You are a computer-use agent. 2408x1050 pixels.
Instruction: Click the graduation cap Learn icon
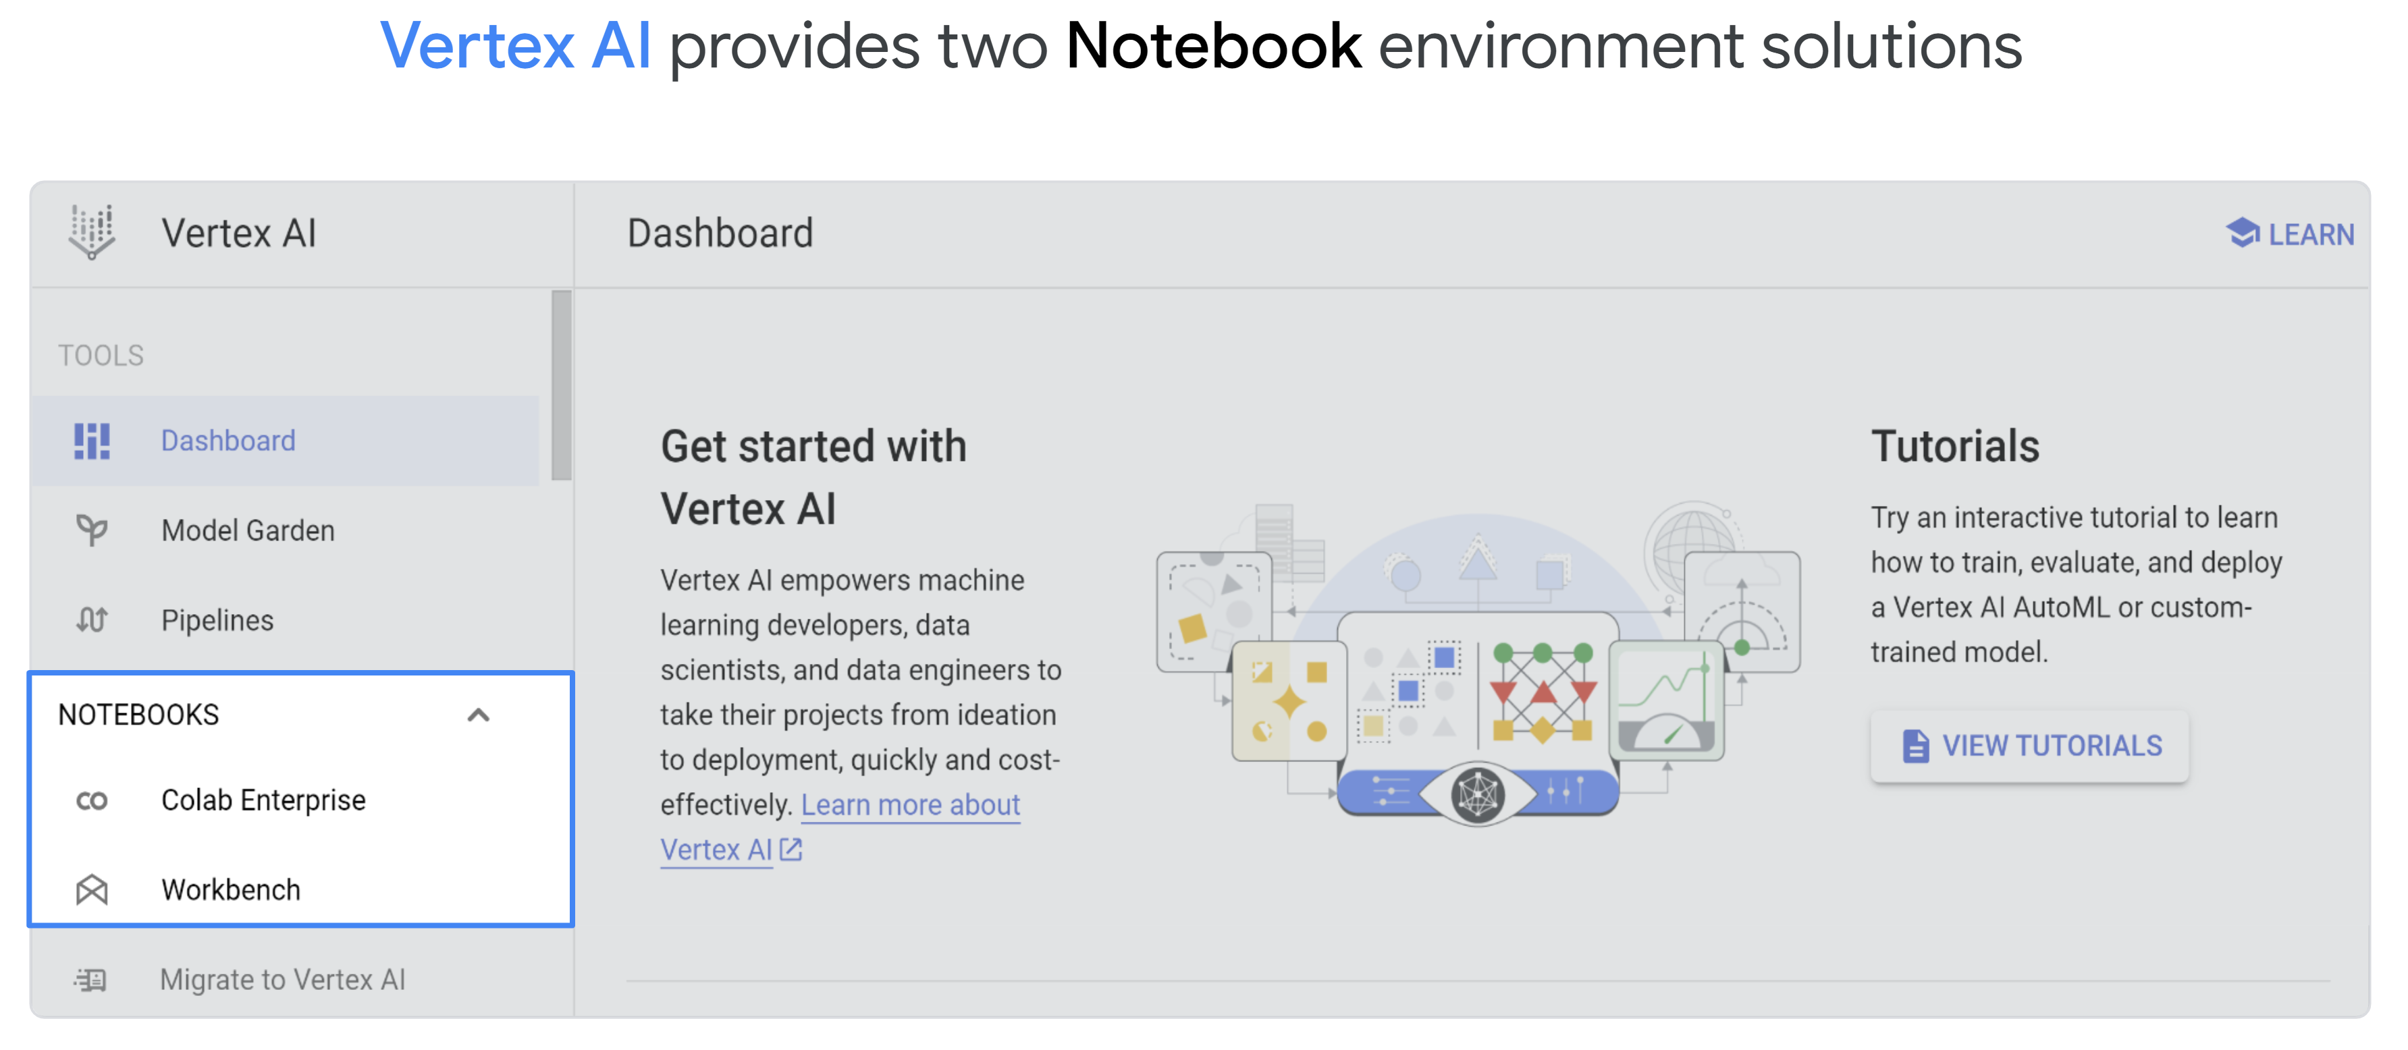tap(2243, 233)
